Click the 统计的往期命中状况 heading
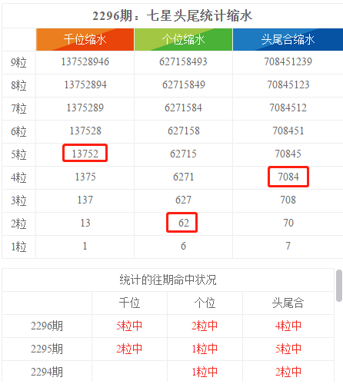The image size is (343, 384). tap(168, 280)
